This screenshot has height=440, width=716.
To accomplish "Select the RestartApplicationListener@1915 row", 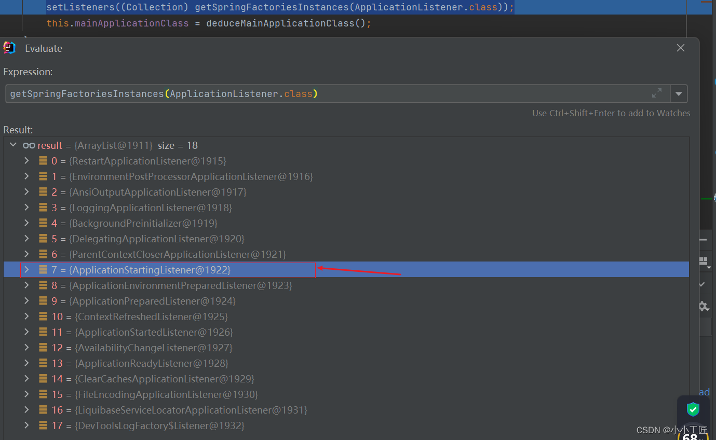I will [x=346, y=161].
